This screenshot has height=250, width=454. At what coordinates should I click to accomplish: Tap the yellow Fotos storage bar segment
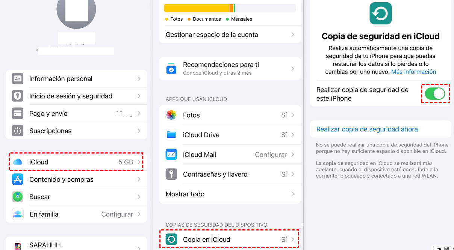197,8
